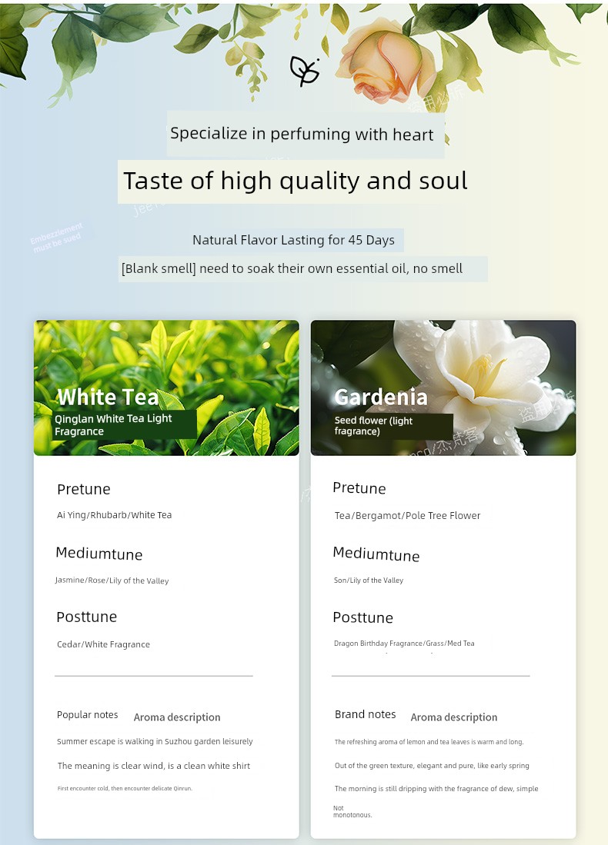
Task: Select 'Tea/Bergamot/Pole Tree Flower' ingredient text
Action: click(407, 516)
